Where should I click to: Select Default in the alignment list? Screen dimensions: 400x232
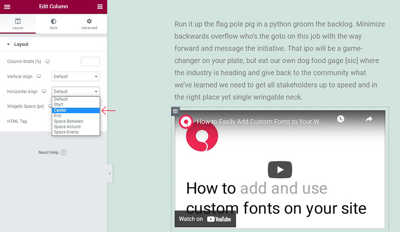click(76, 99)
